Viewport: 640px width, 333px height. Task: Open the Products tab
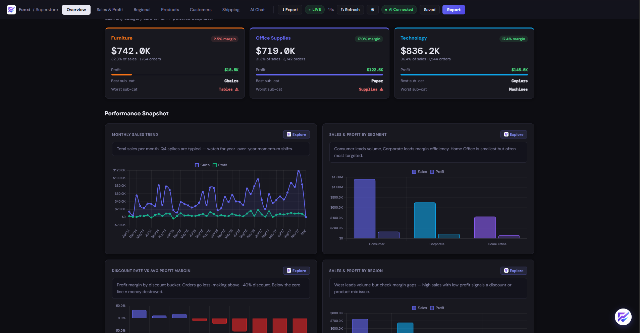(170, 10)
